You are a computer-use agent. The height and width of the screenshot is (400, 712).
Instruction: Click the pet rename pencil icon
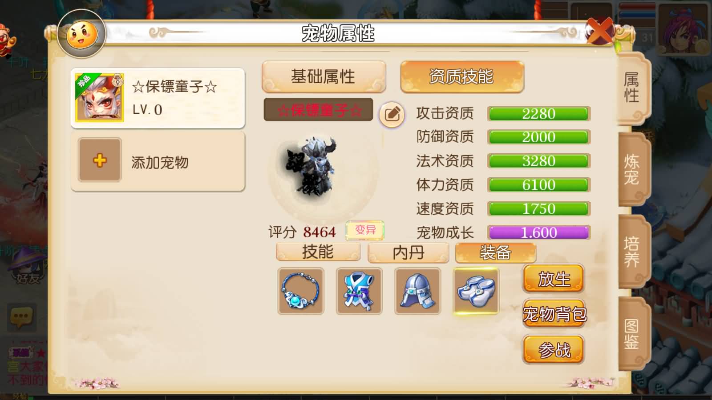pyautogui.click(x=392, y=114)
